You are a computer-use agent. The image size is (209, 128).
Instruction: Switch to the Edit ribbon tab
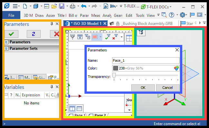[129, 16]
